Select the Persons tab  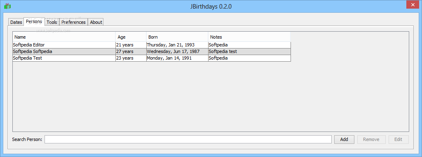(x=34, y=21)
